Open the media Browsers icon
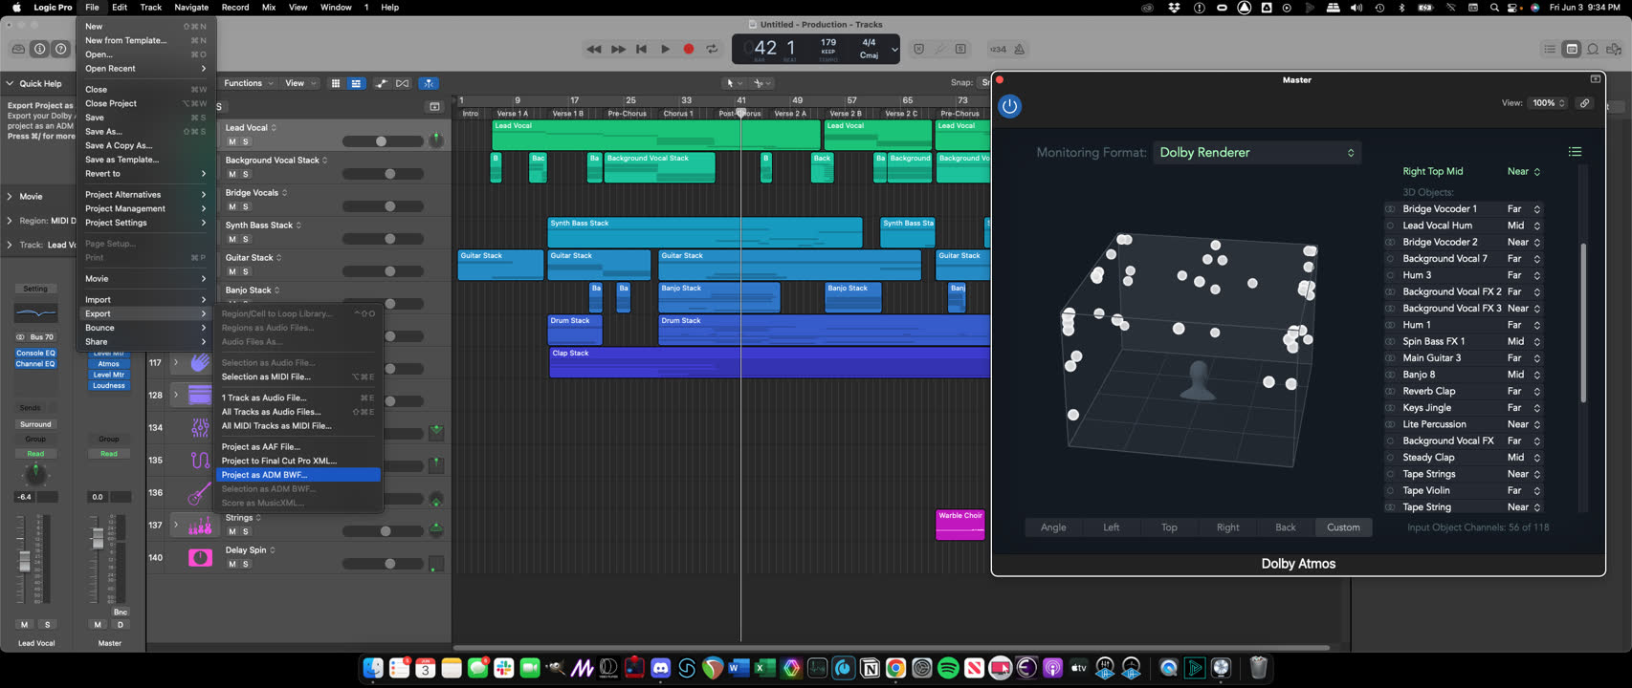 point(1615,49)
